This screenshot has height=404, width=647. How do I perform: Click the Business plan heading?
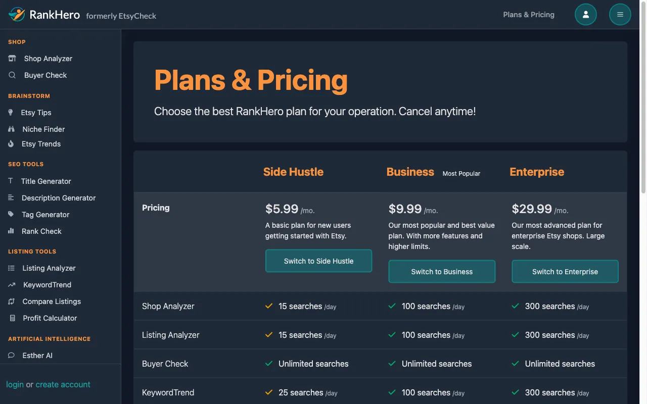pos(410,172)
